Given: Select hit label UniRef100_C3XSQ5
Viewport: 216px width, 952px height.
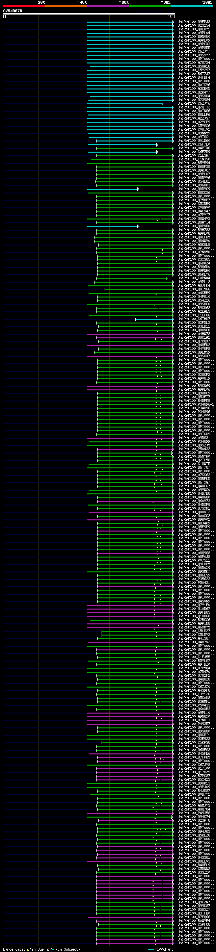Looking at the screenshot, I should 193,259.
